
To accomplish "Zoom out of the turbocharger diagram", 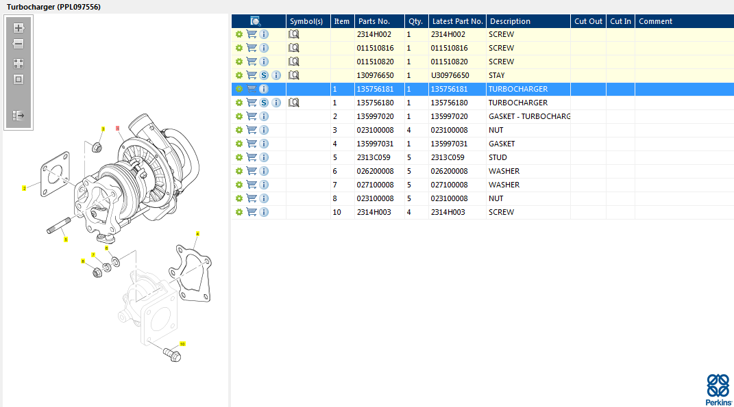I will pos(19,44).
